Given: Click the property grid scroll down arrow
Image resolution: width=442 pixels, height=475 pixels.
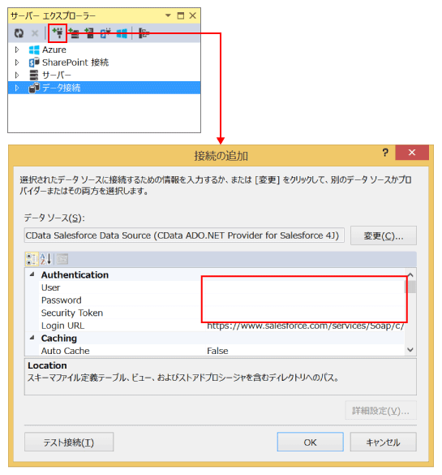Looking at the screenshot, I should point(410,350).
